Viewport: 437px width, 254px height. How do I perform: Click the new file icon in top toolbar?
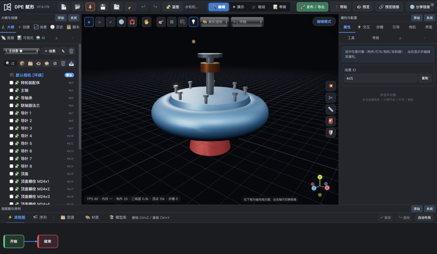64,7
